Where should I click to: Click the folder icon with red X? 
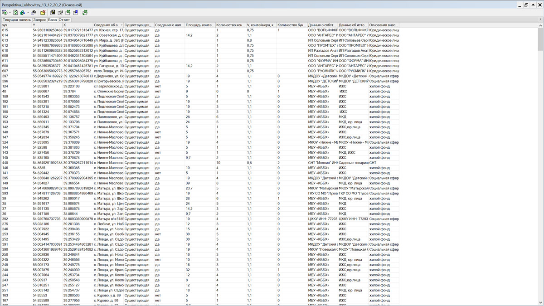coord(43,13)
